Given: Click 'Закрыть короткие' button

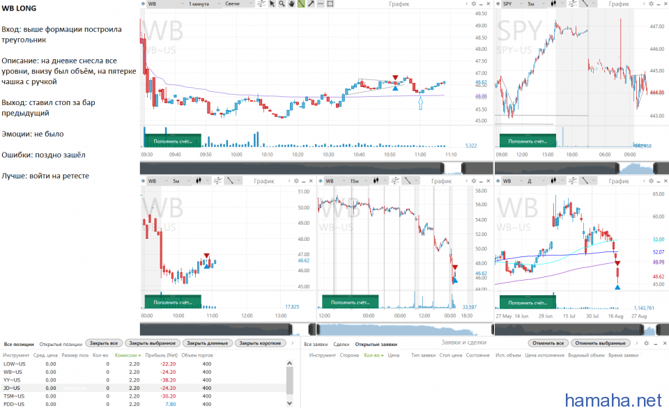Looking at the screenshot, I should 260,343.
